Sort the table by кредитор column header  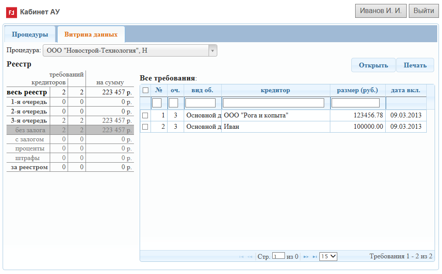pos(275,90)
